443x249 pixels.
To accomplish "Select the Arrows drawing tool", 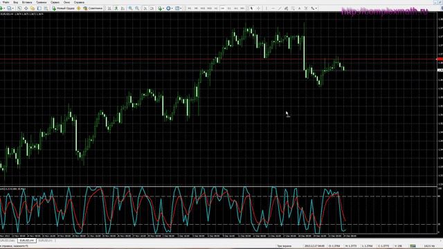I will tap(312, 8).
